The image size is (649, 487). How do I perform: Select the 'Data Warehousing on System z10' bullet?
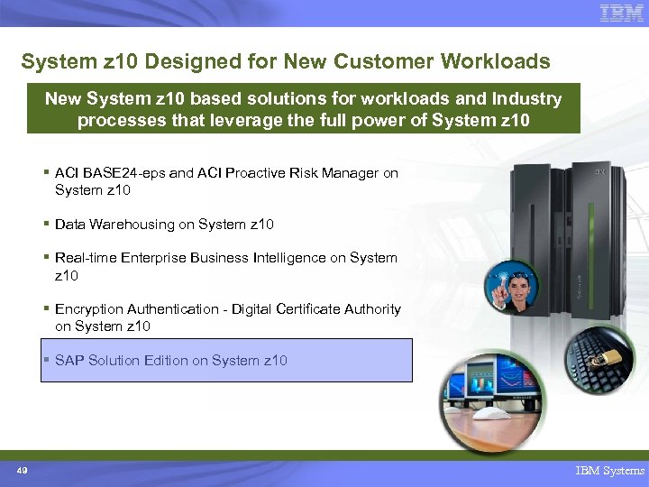point(159,224)
